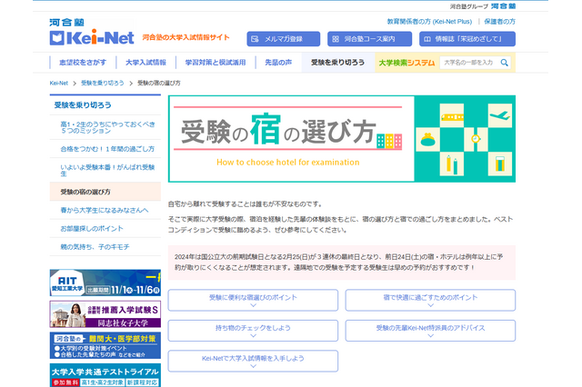Screen dimensions: 582x387
Task: Jump to 持ち物のチェックをしよう section
Action: tap(253, 331)
